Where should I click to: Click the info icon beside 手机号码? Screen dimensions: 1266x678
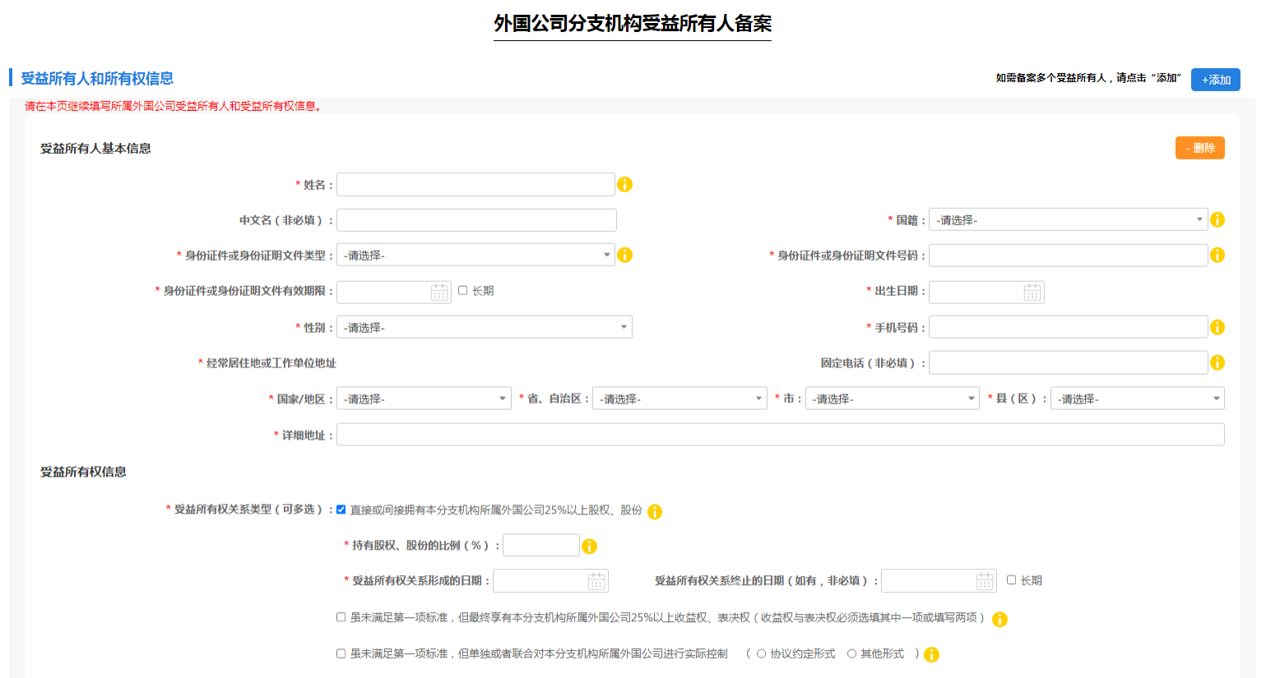point(1218,326)
